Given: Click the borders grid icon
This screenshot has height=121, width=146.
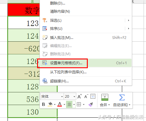Looking at the screenshot, I should coord(79,104).
